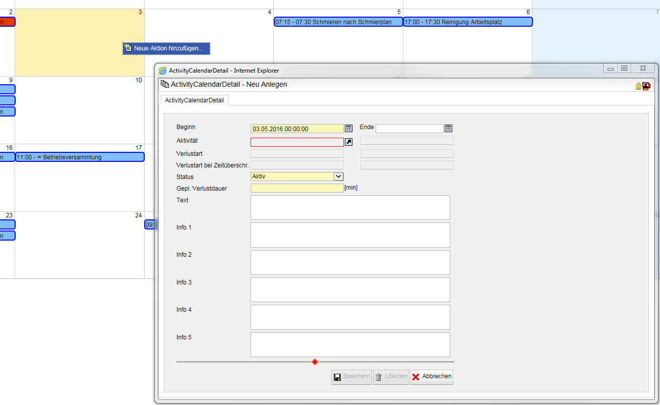This screenshot has height=405, width=660.
Task: Click inside the Info 3 text area
Action: pyautogui.click(x=350, y=290)
